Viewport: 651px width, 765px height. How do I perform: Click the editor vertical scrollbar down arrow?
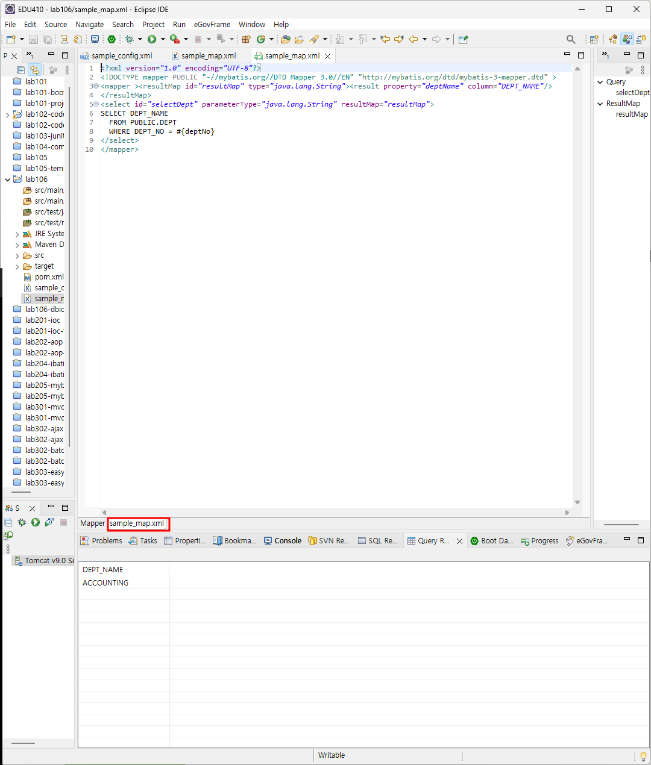[x=577, y=502]
